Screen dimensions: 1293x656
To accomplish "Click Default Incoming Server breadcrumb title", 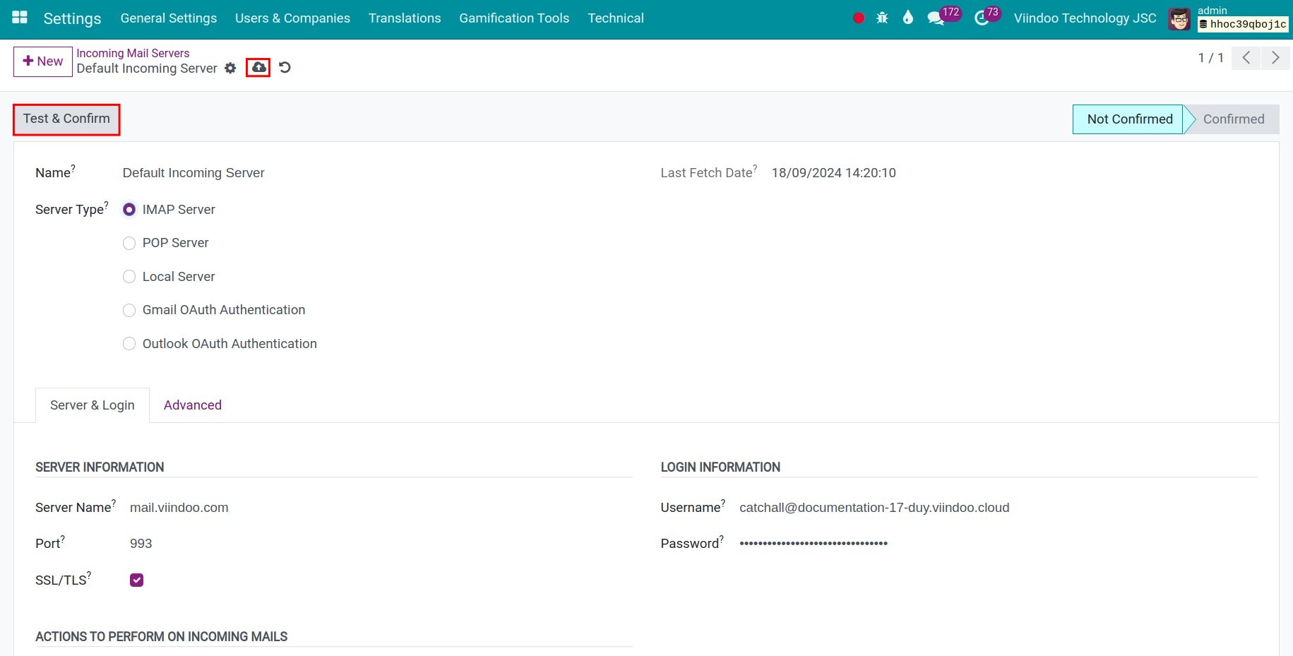I will (147, 68).
